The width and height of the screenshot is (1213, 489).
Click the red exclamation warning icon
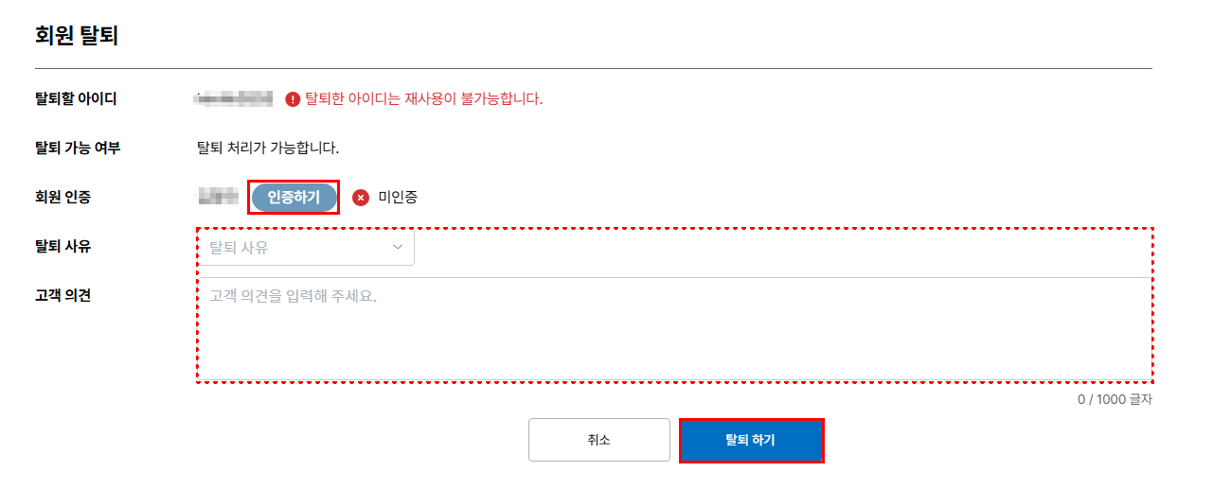tap(293, 99)
